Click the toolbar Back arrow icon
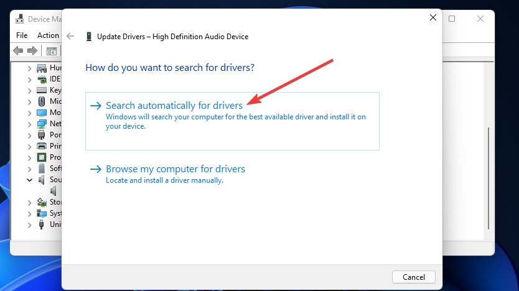This screenshot has height=291, width=519. [18, 51]
